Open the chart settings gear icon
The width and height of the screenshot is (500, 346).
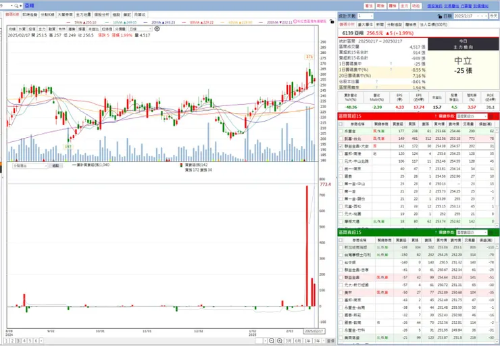coord(157,28)
